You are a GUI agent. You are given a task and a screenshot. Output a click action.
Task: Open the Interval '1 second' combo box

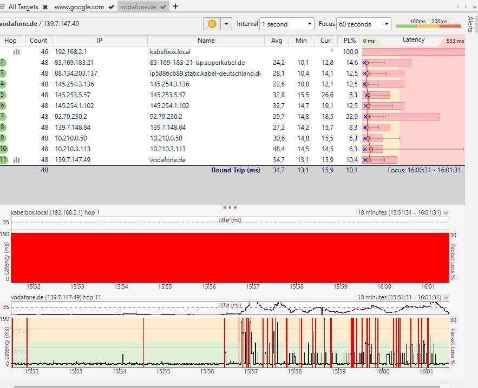point(286,24)
